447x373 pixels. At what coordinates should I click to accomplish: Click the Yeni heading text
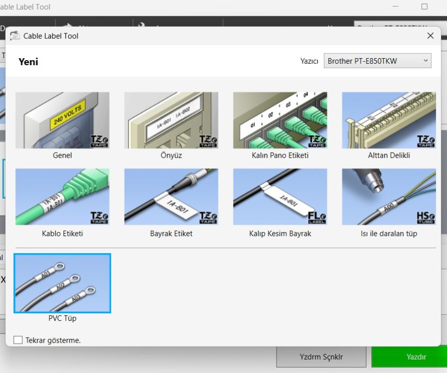tap(28, 62)
